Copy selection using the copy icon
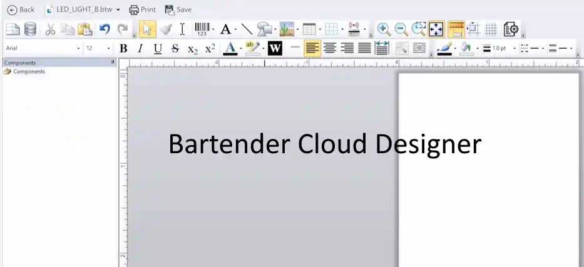The height and width of the screenshot is (267, 584). point(68,29)
